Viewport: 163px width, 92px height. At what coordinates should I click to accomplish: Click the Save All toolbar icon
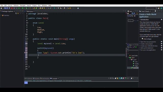7,8
